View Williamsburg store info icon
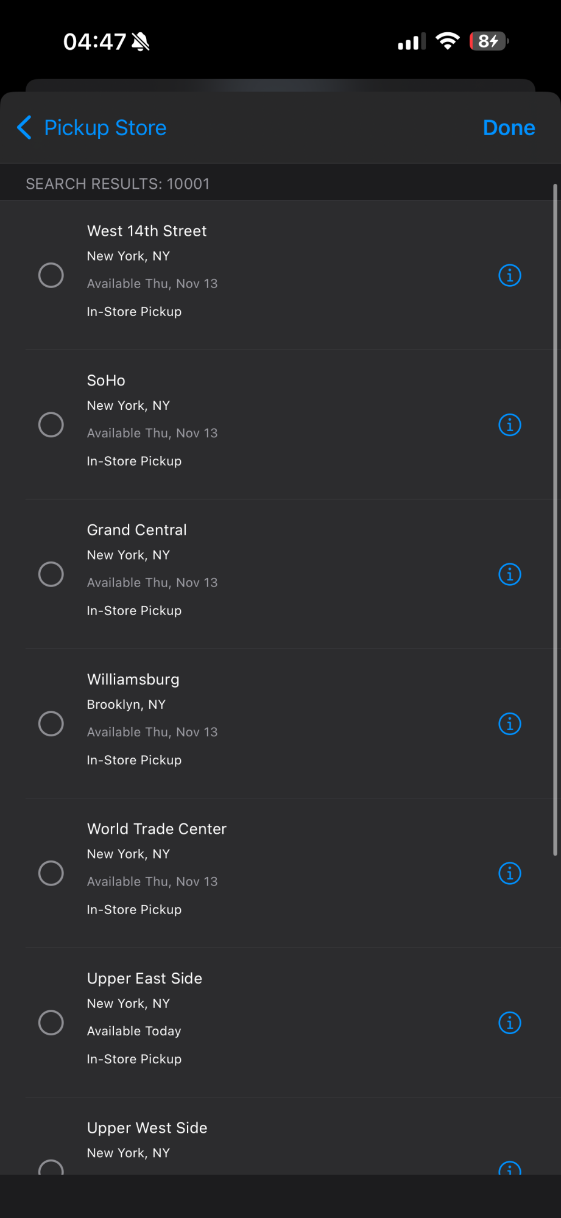 coord(509,723)
